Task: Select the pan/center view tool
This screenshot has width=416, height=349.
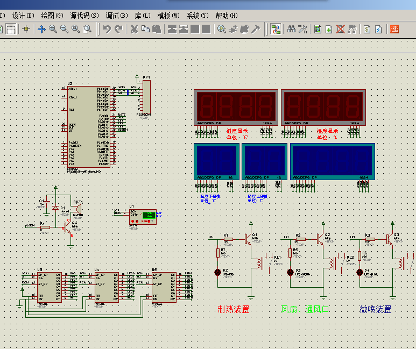Action: pyautogui.click(x=41, y=29)
